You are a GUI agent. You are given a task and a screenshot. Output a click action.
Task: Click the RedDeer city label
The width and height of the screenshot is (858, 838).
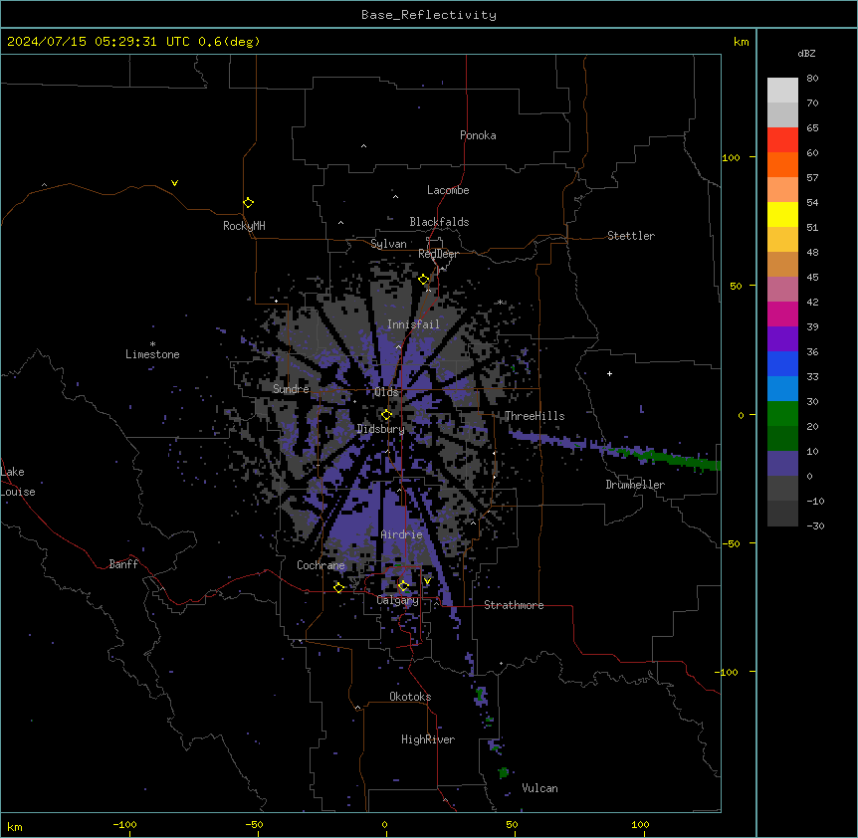click(x=438, y=254)
